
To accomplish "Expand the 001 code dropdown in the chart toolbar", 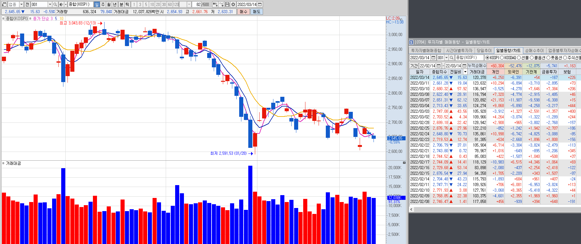I will tap(50, 4).
